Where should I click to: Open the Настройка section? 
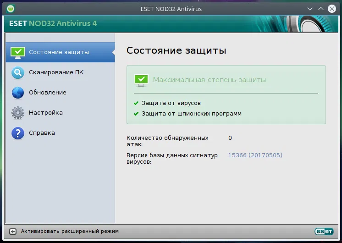tap(60, 113)
